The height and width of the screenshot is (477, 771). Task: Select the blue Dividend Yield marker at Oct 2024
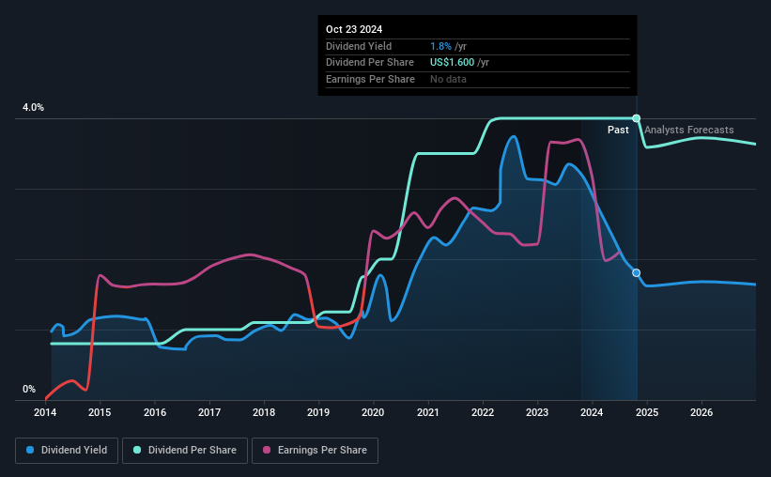pos(637,273)
